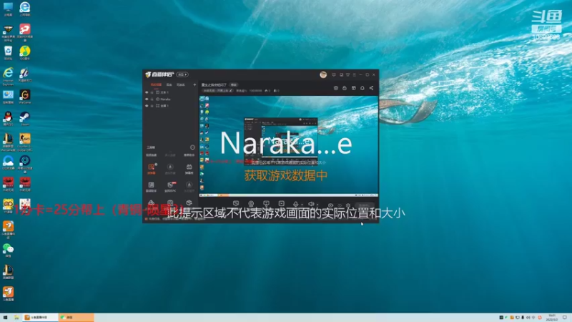Open the shield icon in title bar
The height and width of the screenshot is (322, 572).
click(348, 75)
